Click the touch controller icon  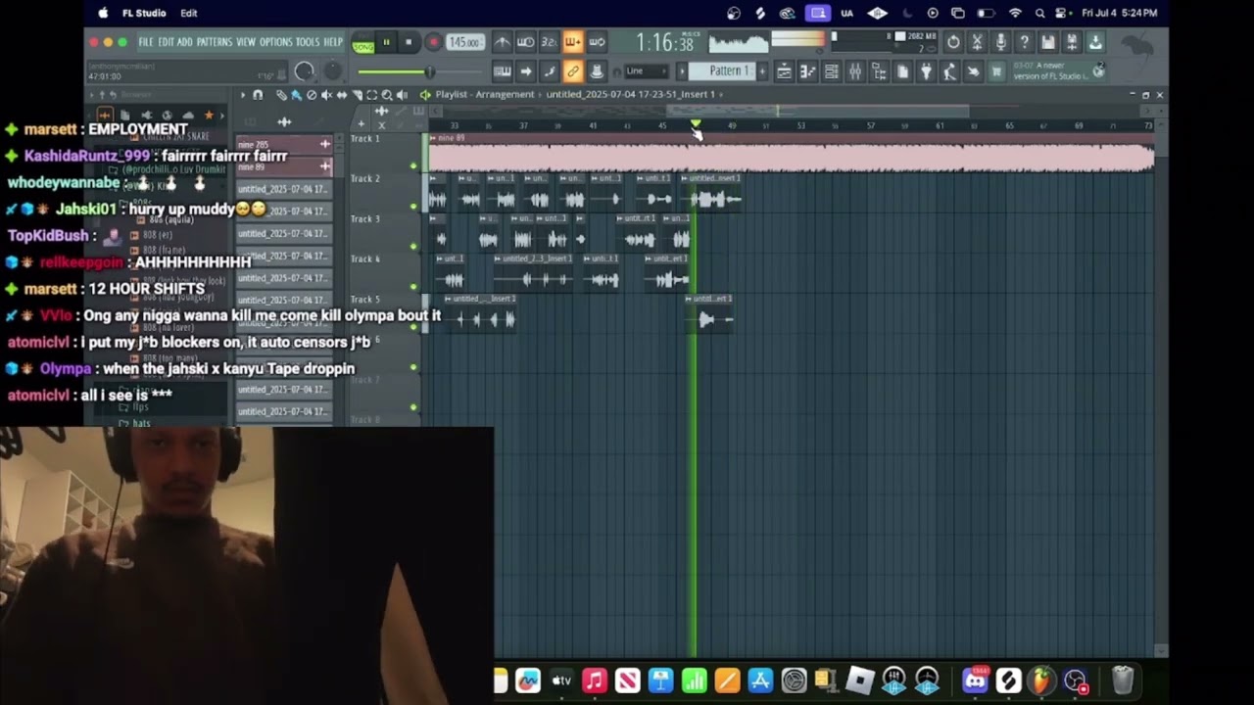click(x=974, y=71)
